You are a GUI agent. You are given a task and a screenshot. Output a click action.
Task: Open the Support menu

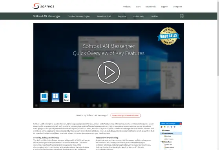point(164,7)
